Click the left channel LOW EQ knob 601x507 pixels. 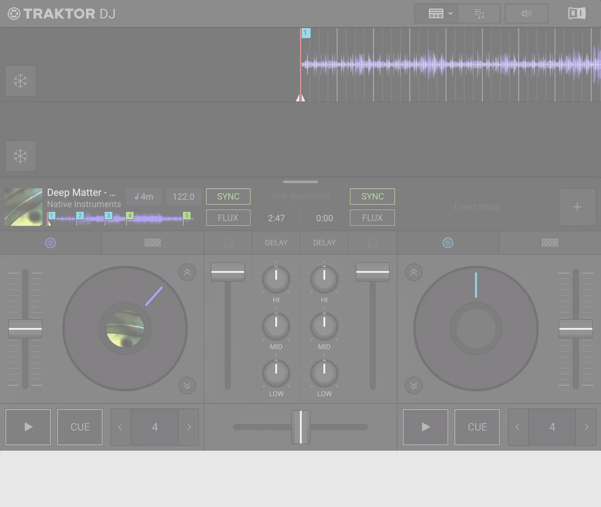pyautogui.click(x=276, y=373)
